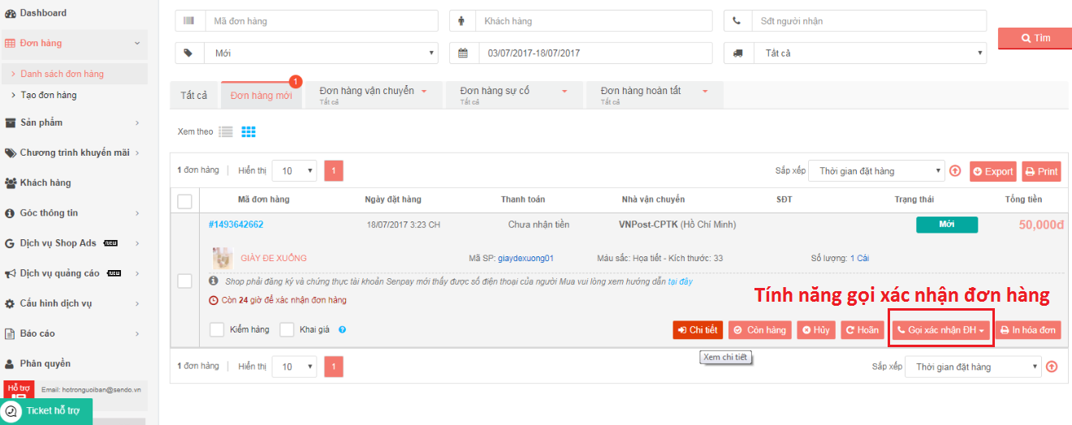The height and width of the screenshot is (425, 1072).
Task: Open the Ticket hỗ trợ chat widget
Action: [x=45, y=410]
